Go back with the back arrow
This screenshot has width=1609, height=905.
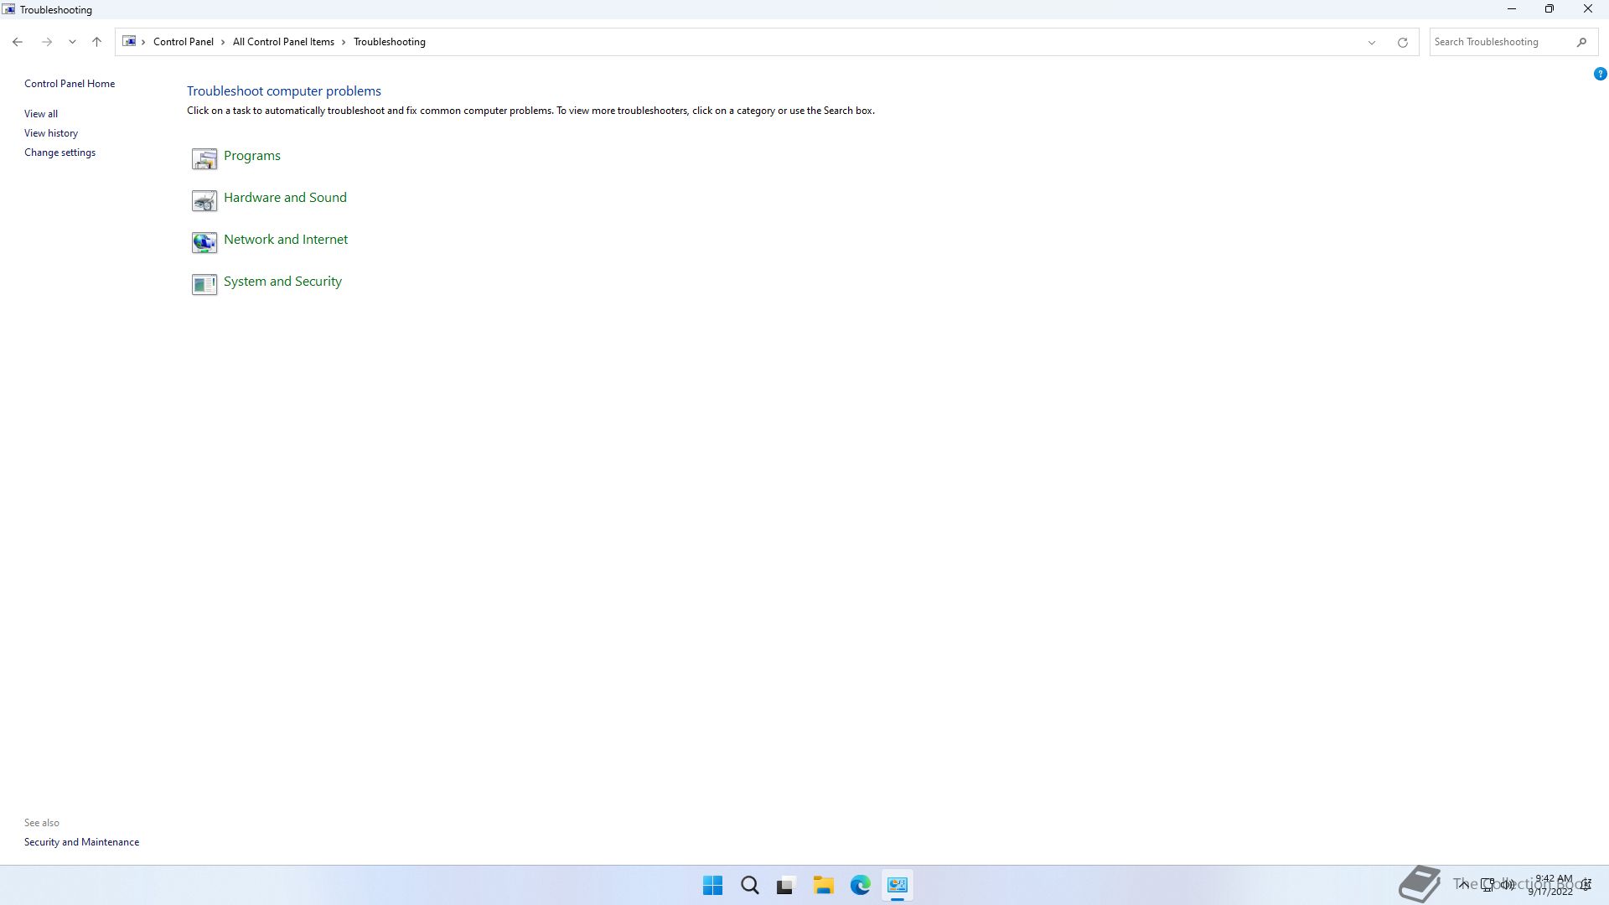tap(18, 42)
